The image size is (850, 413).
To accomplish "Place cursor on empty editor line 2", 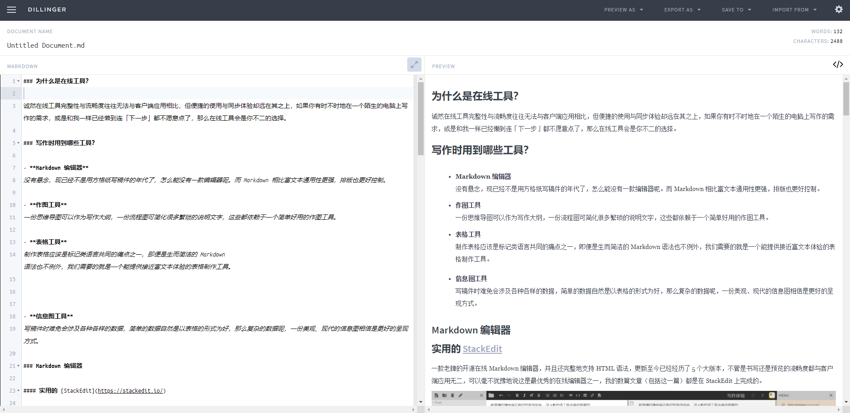I will pyautogui.click(x=218, y=93).
